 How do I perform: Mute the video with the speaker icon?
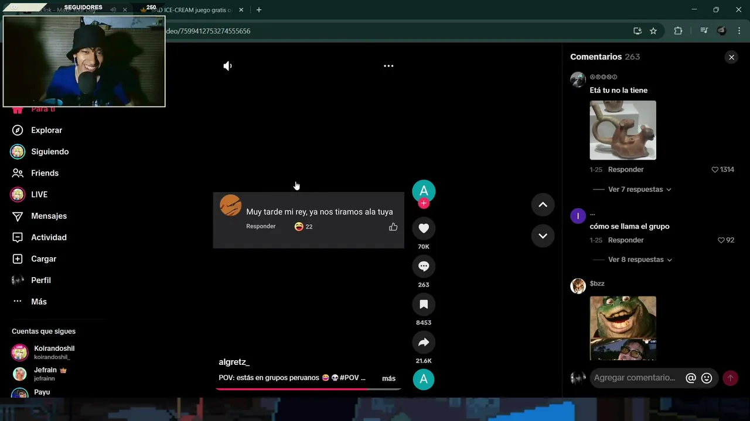[227, 66]
